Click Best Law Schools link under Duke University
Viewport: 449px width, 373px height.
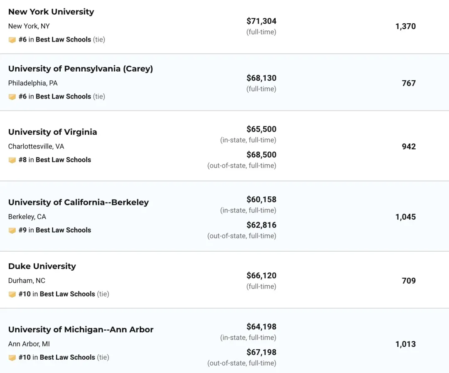(67, 294)
